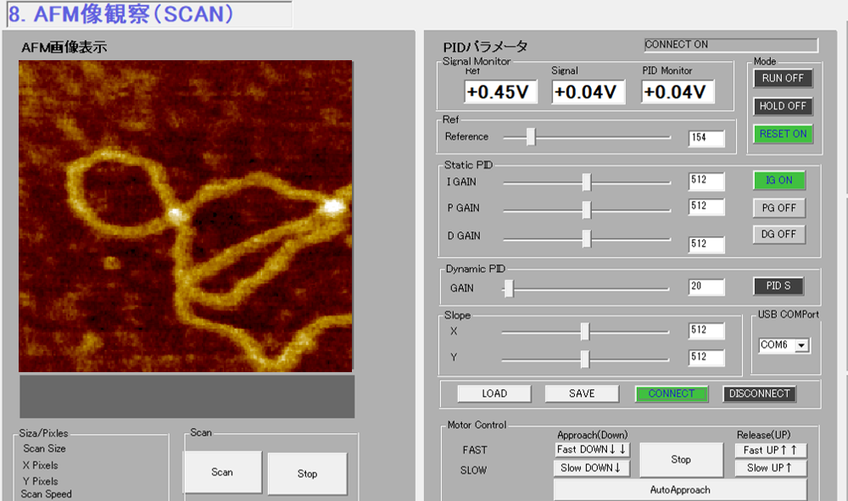Click the D GAIN slider handle
The height and width of the screenshot is (501, 848).
tap(587, 238)
